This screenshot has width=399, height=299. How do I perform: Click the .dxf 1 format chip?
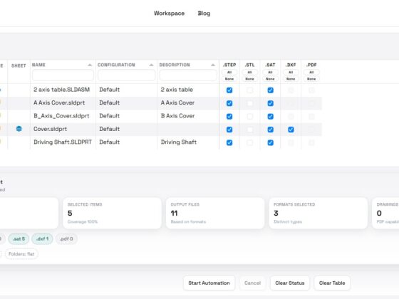pyautogui.click(x=42, y=239)
